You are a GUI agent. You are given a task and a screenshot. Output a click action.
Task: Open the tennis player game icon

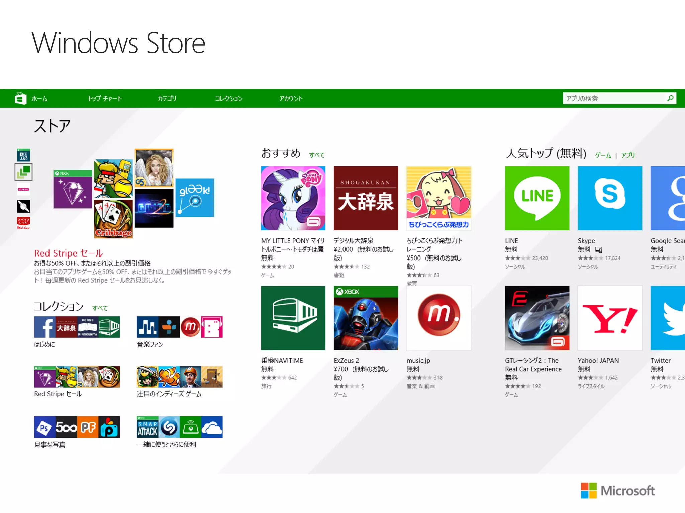click(x=113, y=179)
